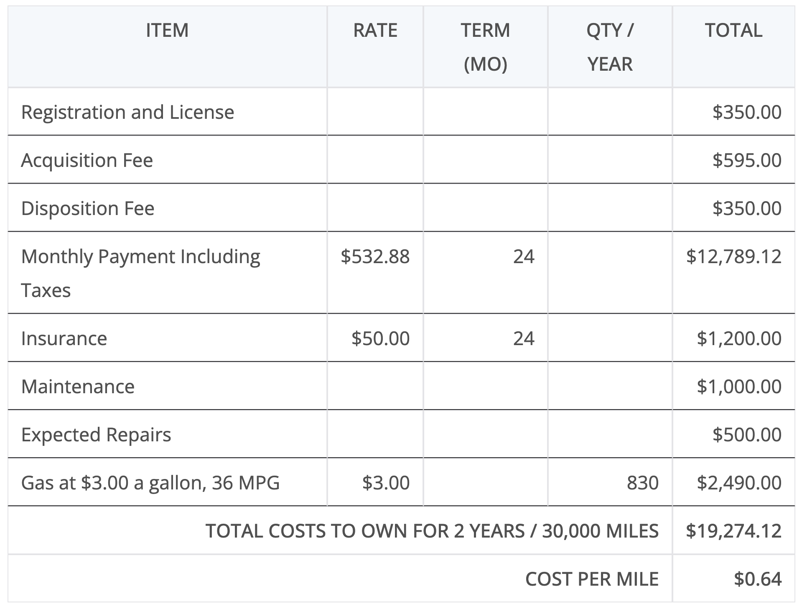This screenshot has height=607, width=802.
Task: Click the Gas at $3.00 a gallon label
Action: (150, 483)
